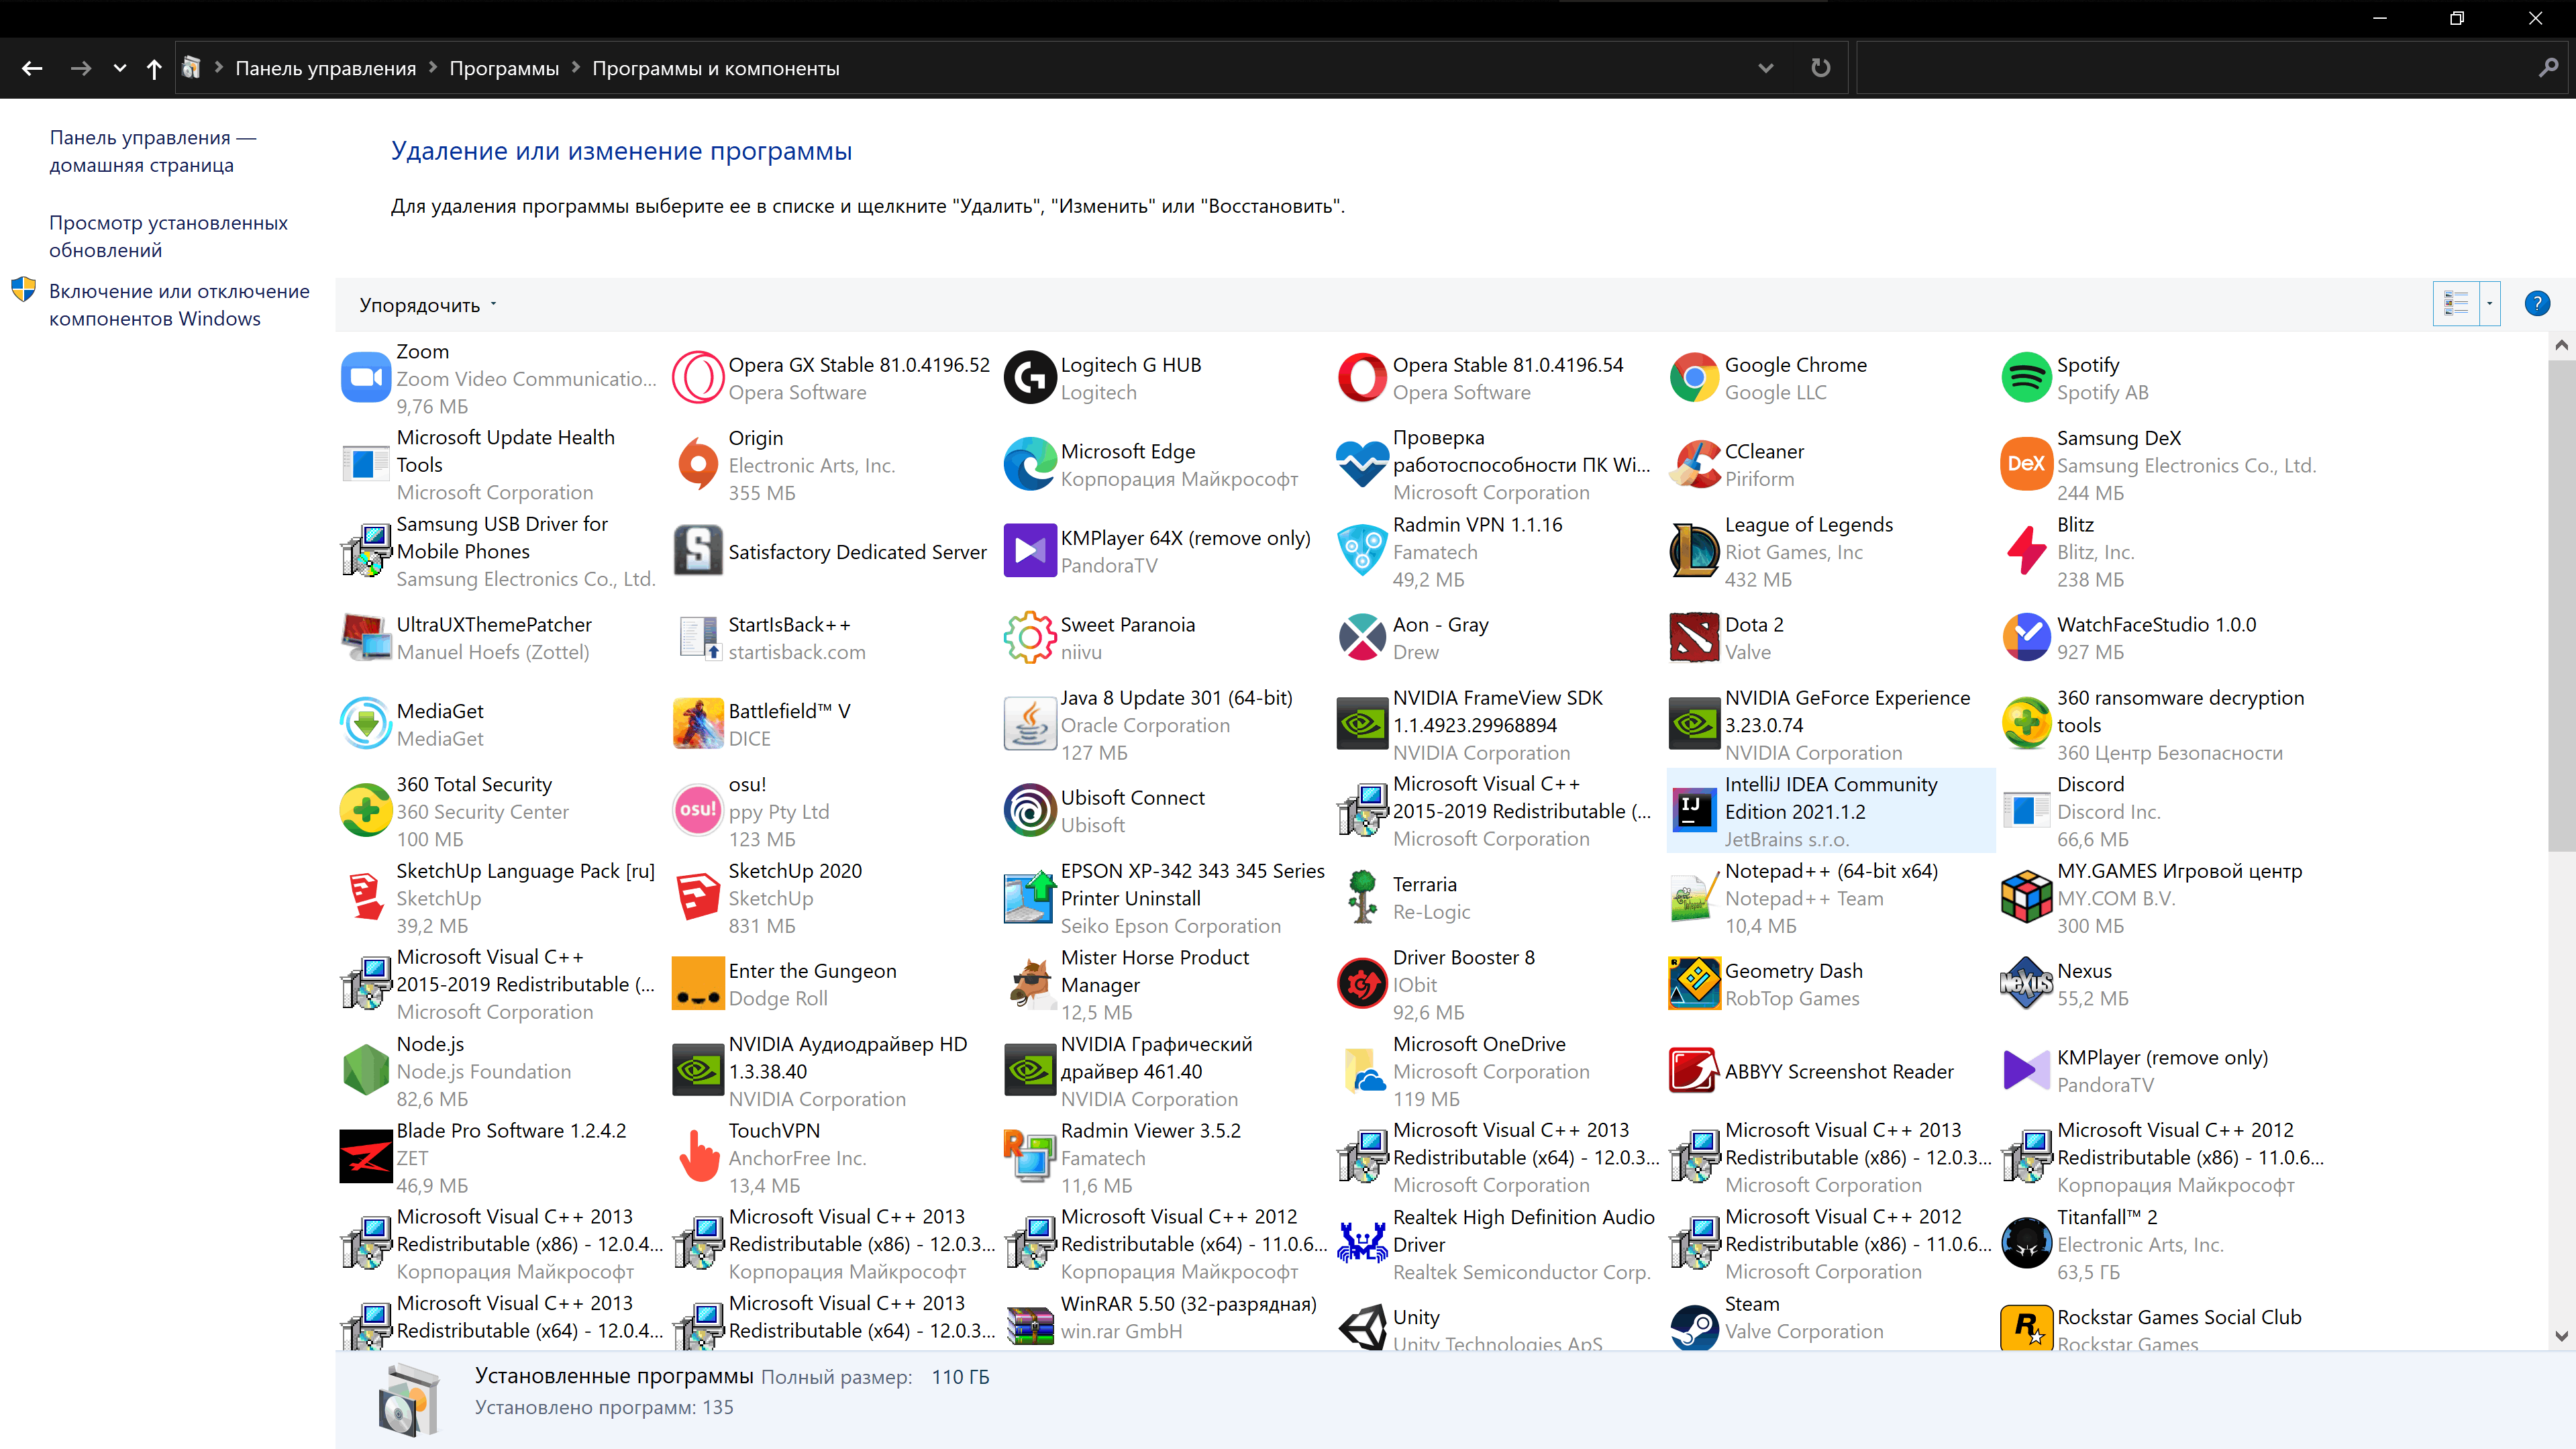Click the Node.js hexagon icon

coord(365,1070)
